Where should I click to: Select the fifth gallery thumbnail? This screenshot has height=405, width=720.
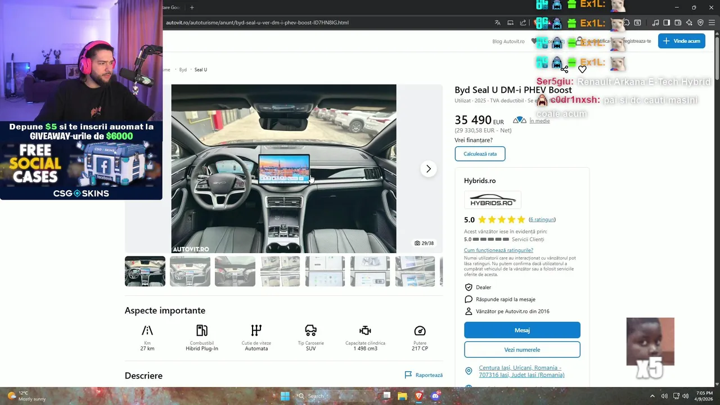325,271
